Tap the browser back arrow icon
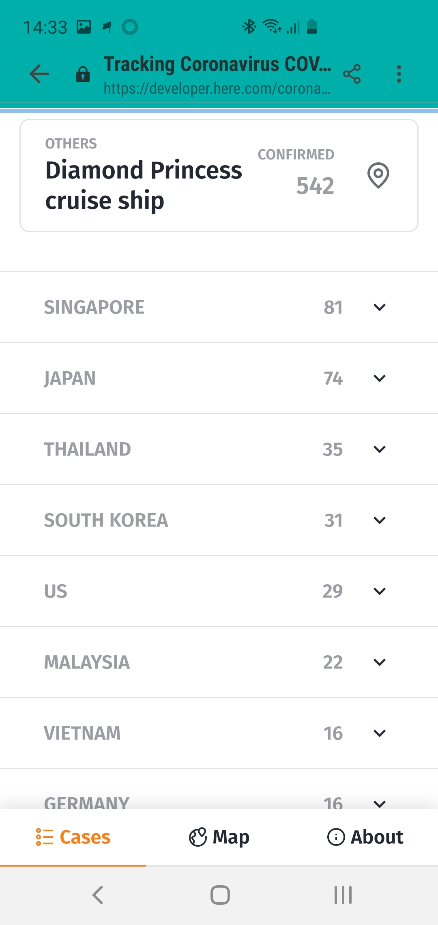 [39, 74]
